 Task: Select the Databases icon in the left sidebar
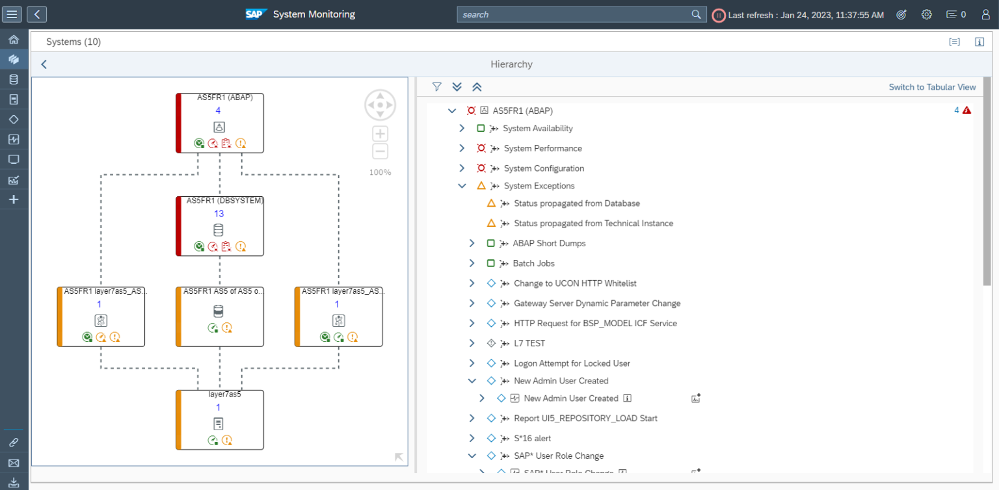(13, 79)
